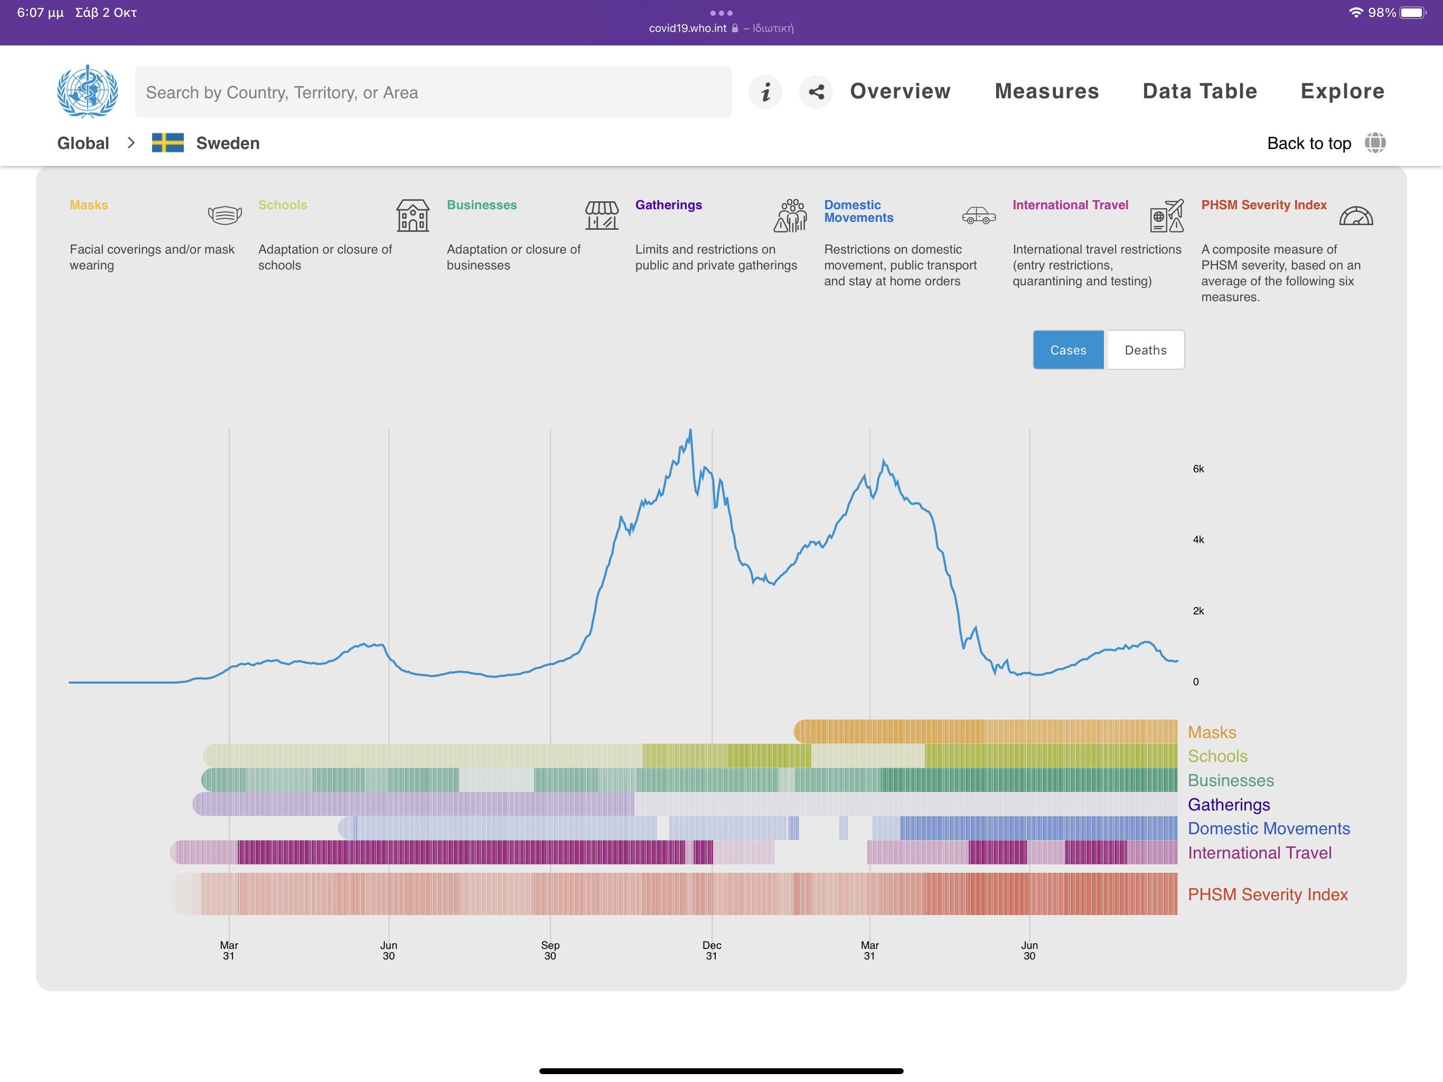Switch chart to Deaths

click(x=1146, y=350)
